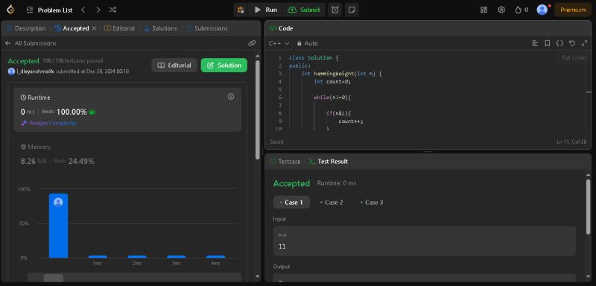Image resolution: width=596 pixels, height=286 pixels.
Task: Switch to the Editorial tab
Action: click(x=119, y=28)
